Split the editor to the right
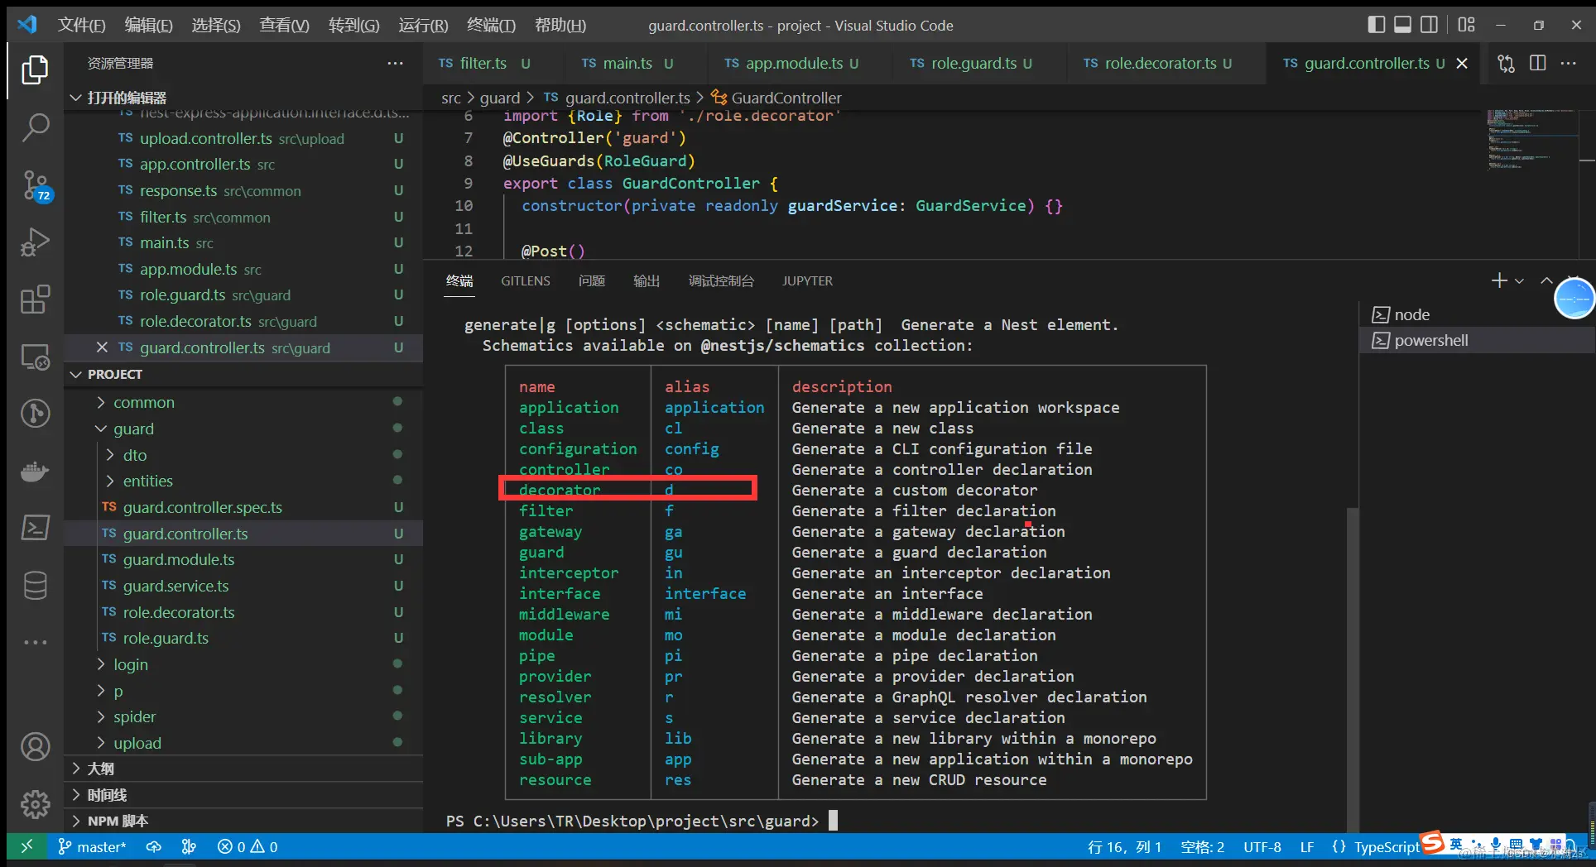Viewport: 1596px width, 867px height. point(1538,64)
